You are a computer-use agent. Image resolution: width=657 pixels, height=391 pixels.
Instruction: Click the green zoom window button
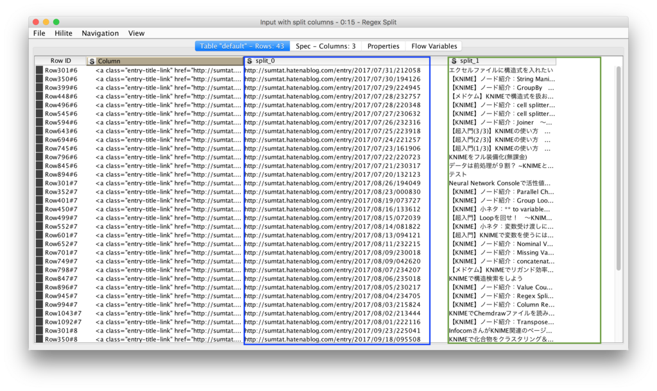pos(56,22)
